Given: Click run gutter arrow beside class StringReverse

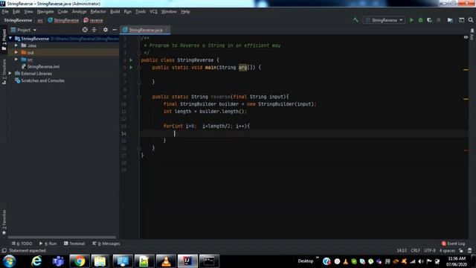Looking at the screenshot, I should pyautogui.click(x=131, y=60).
